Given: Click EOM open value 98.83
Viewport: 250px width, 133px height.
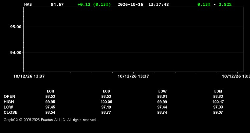Looking at the screenshot, I should [218, 96].
